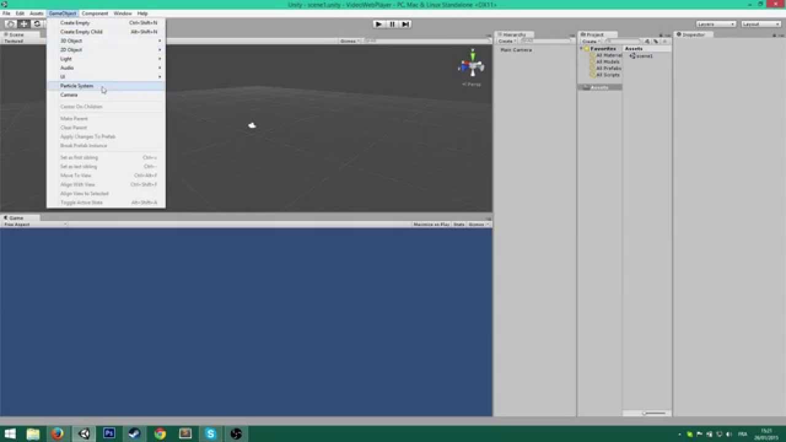Open the File menu
Viewport: 786px width, 442px height.
(6, 14)
